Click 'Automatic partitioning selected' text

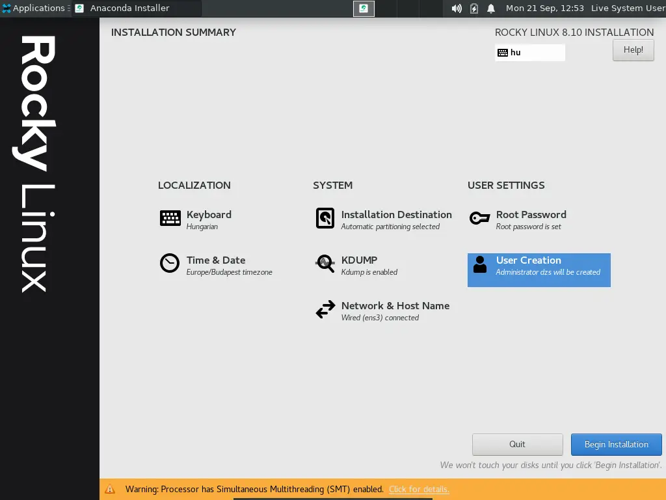[390, 227]
